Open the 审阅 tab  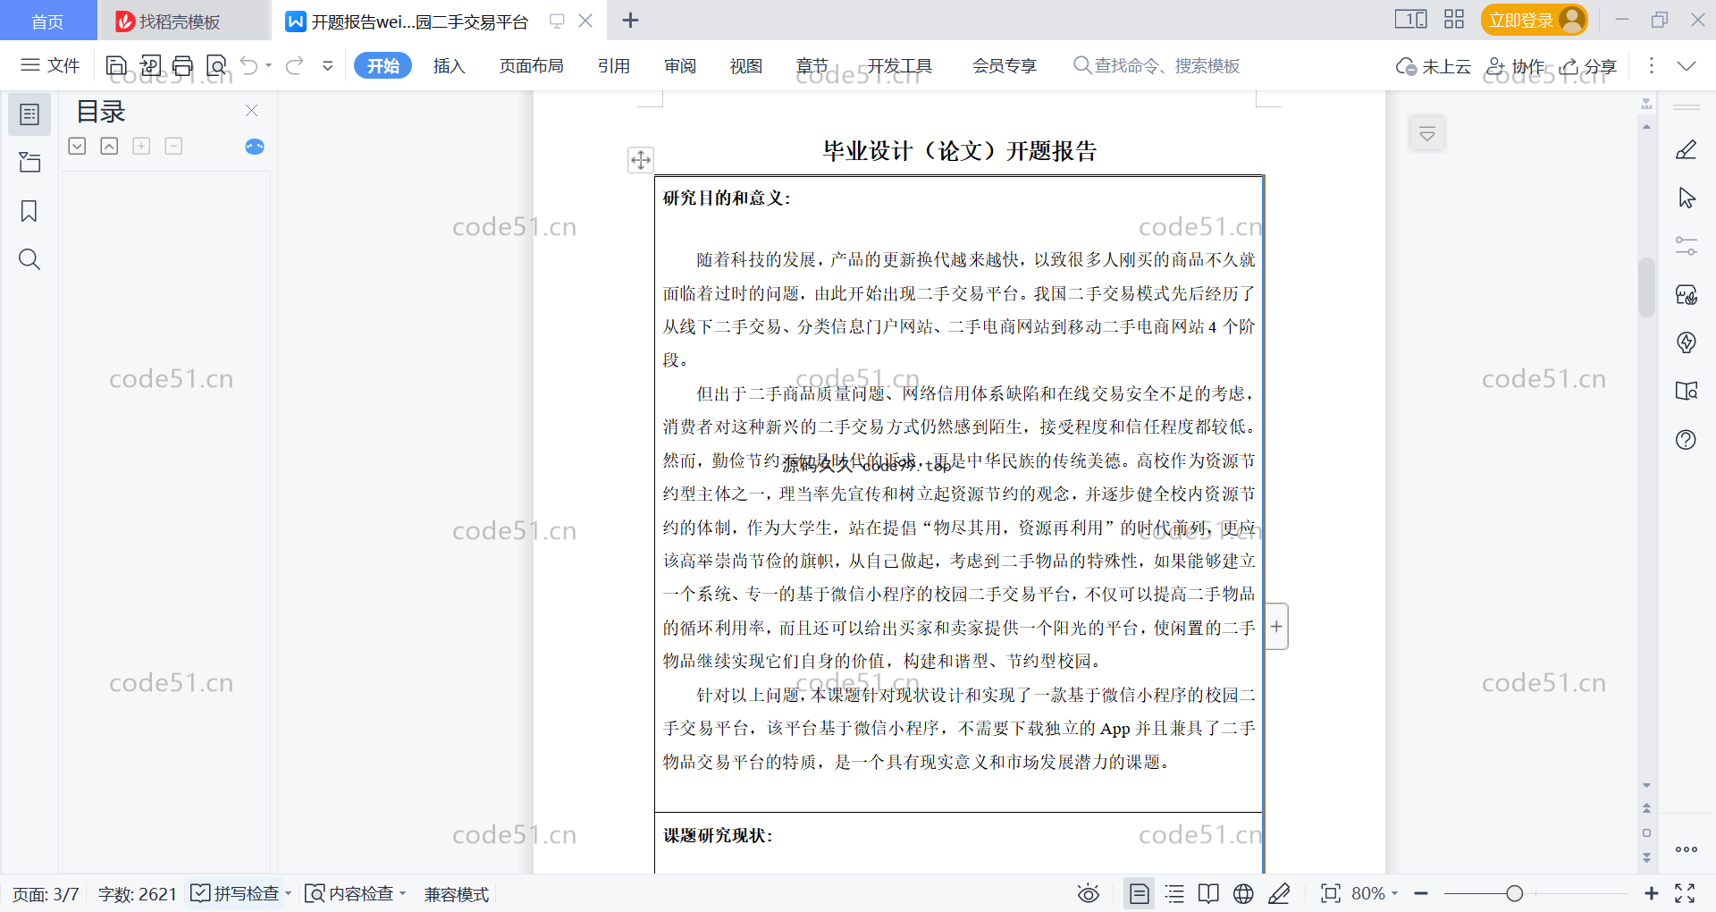pyautogui.click(x=680, y=65)
